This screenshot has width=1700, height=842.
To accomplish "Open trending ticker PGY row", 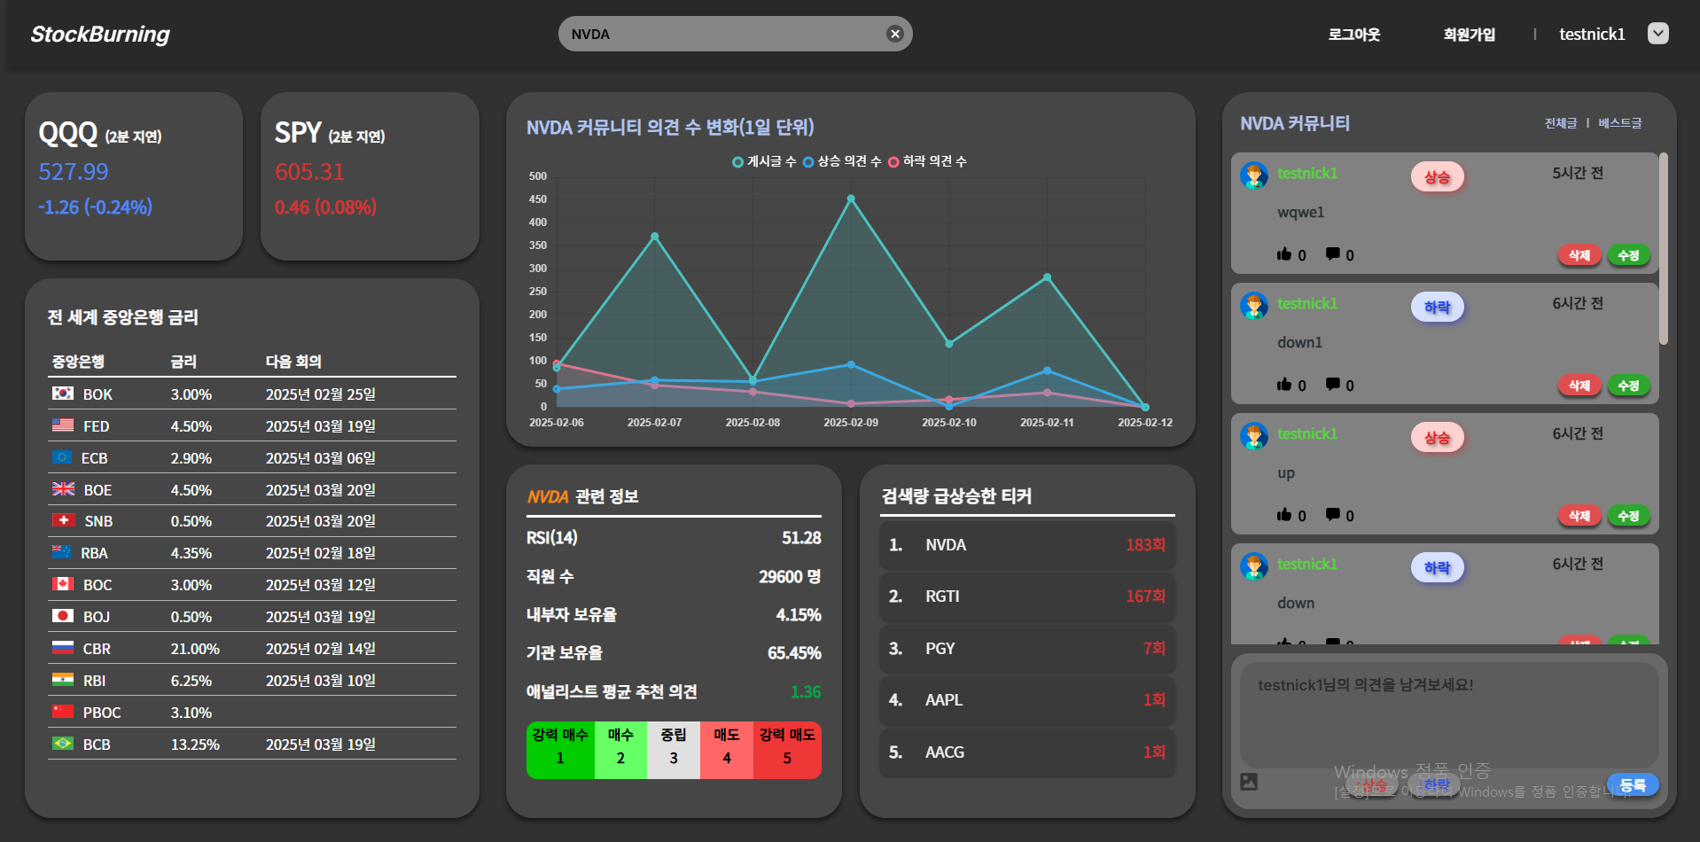I will point(1027,649).
